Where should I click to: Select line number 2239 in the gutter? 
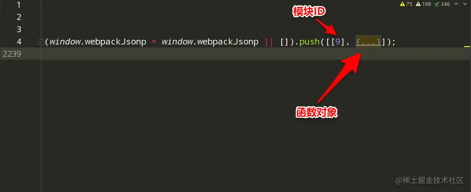12,54
